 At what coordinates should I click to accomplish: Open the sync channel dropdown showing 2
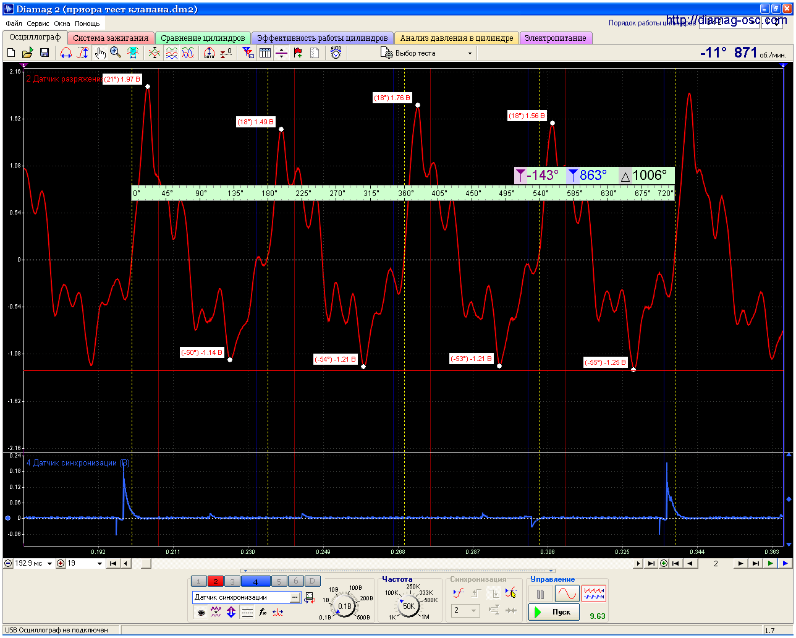tap(466, 610)
